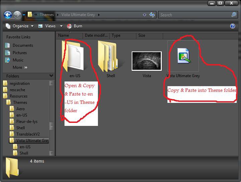Select Vista Ultimate Grey breadcrumb segment

click(x=78, y=15)
